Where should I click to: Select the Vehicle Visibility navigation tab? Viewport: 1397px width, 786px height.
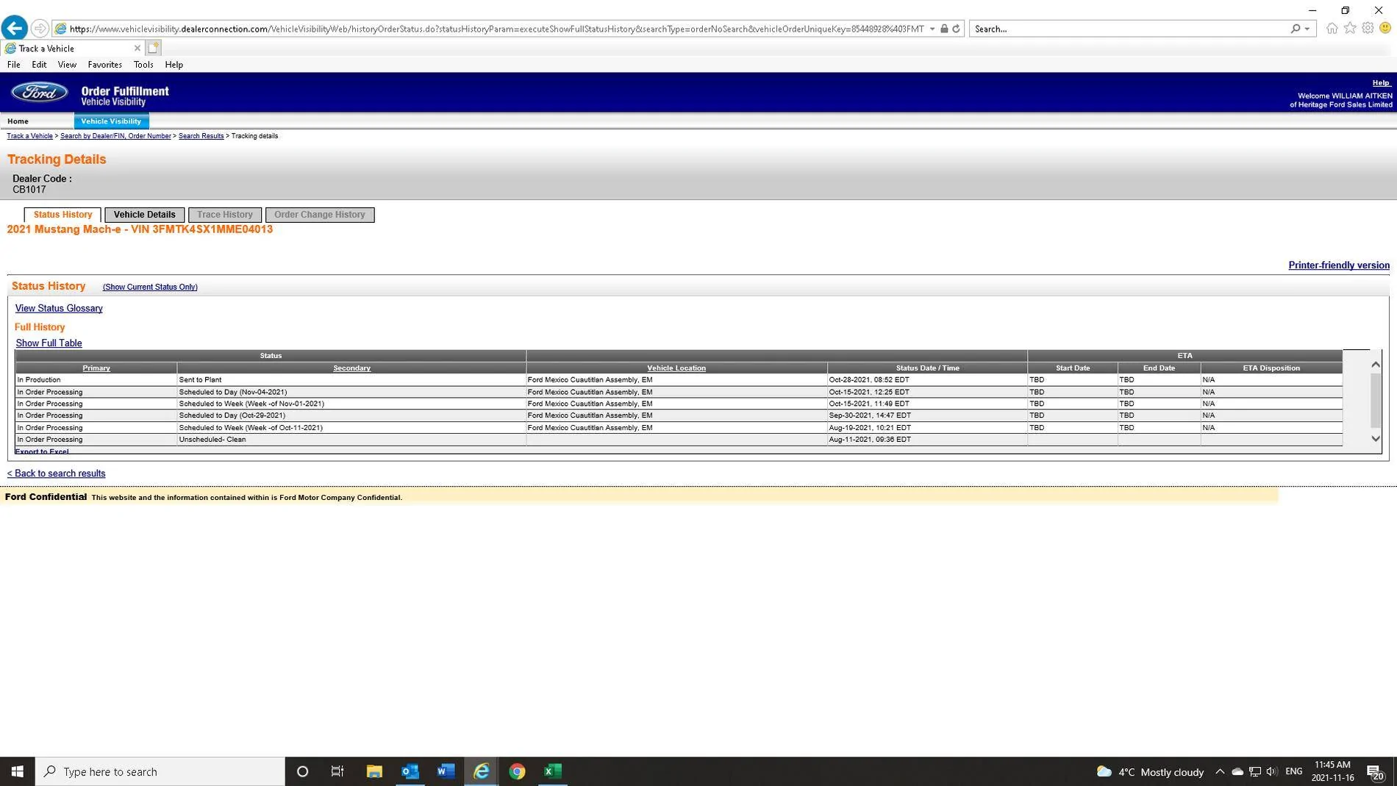tap(111, 121)
